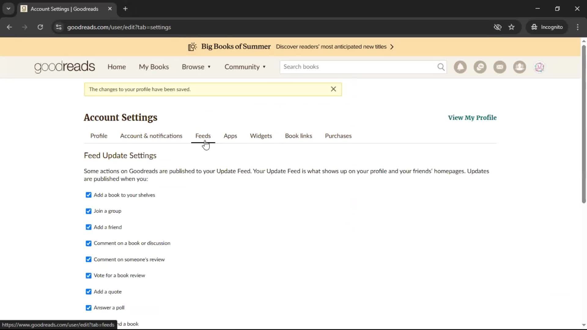587x330 pixels.
Task: Uncheck Comment on someone's review
Action: point(89,259)
